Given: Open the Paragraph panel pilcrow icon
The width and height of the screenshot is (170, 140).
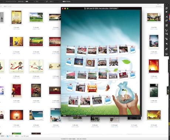Looking at the screenshot, I should (x=167, y=44).
